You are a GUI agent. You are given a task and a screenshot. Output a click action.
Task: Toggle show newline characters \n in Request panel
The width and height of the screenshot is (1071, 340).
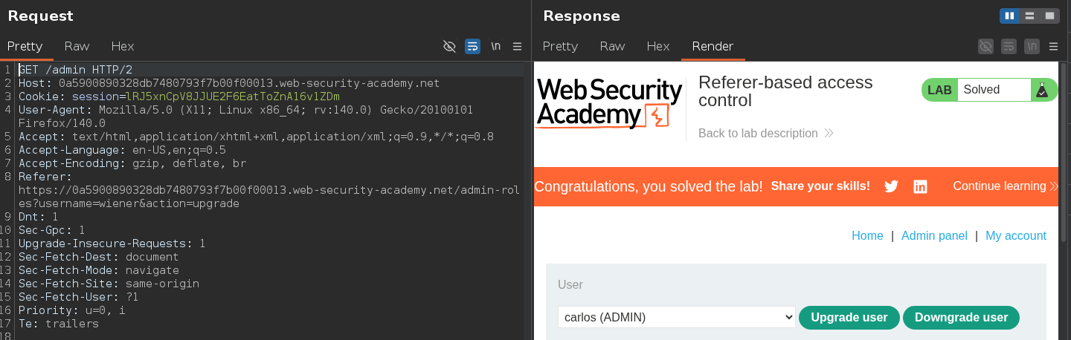[495, 46]
